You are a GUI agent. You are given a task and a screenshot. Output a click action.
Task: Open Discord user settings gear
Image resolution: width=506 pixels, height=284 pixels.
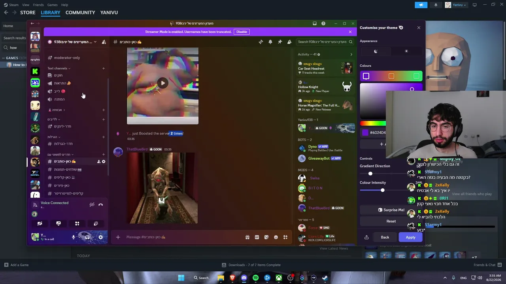pyautogui.click(x=100, y=237)
